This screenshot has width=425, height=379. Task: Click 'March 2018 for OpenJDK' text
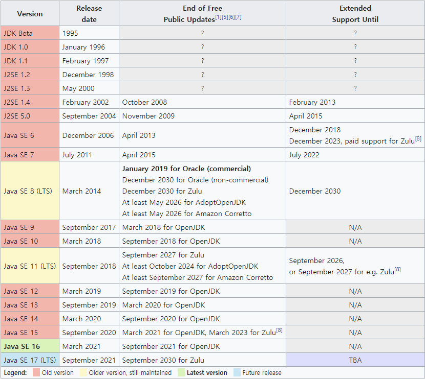click(x=164, y=227)
